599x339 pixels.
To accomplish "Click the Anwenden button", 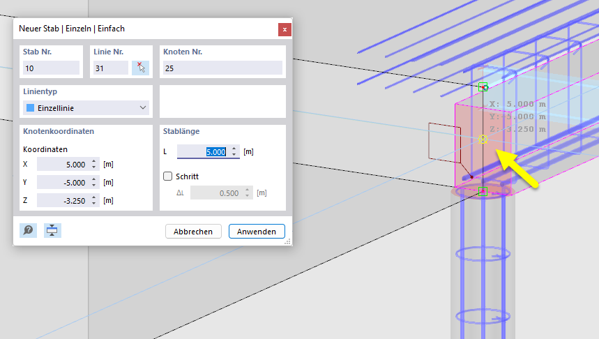I will coord(257,231).
